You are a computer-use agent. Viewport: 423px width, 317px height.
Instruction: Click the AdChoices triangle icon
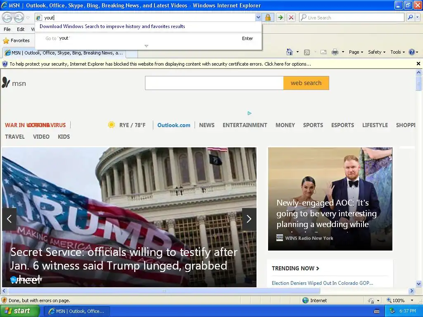click(x=250, y=113)
